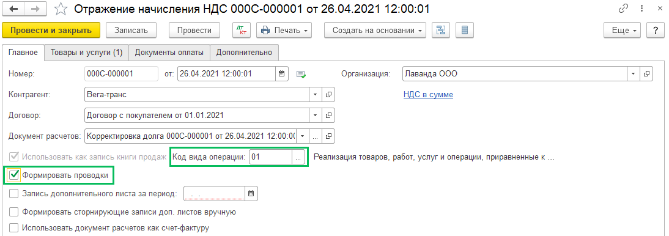
Task: Open the Документы оплаты tab
Action: pyautogui.click(x=169, y=53)
